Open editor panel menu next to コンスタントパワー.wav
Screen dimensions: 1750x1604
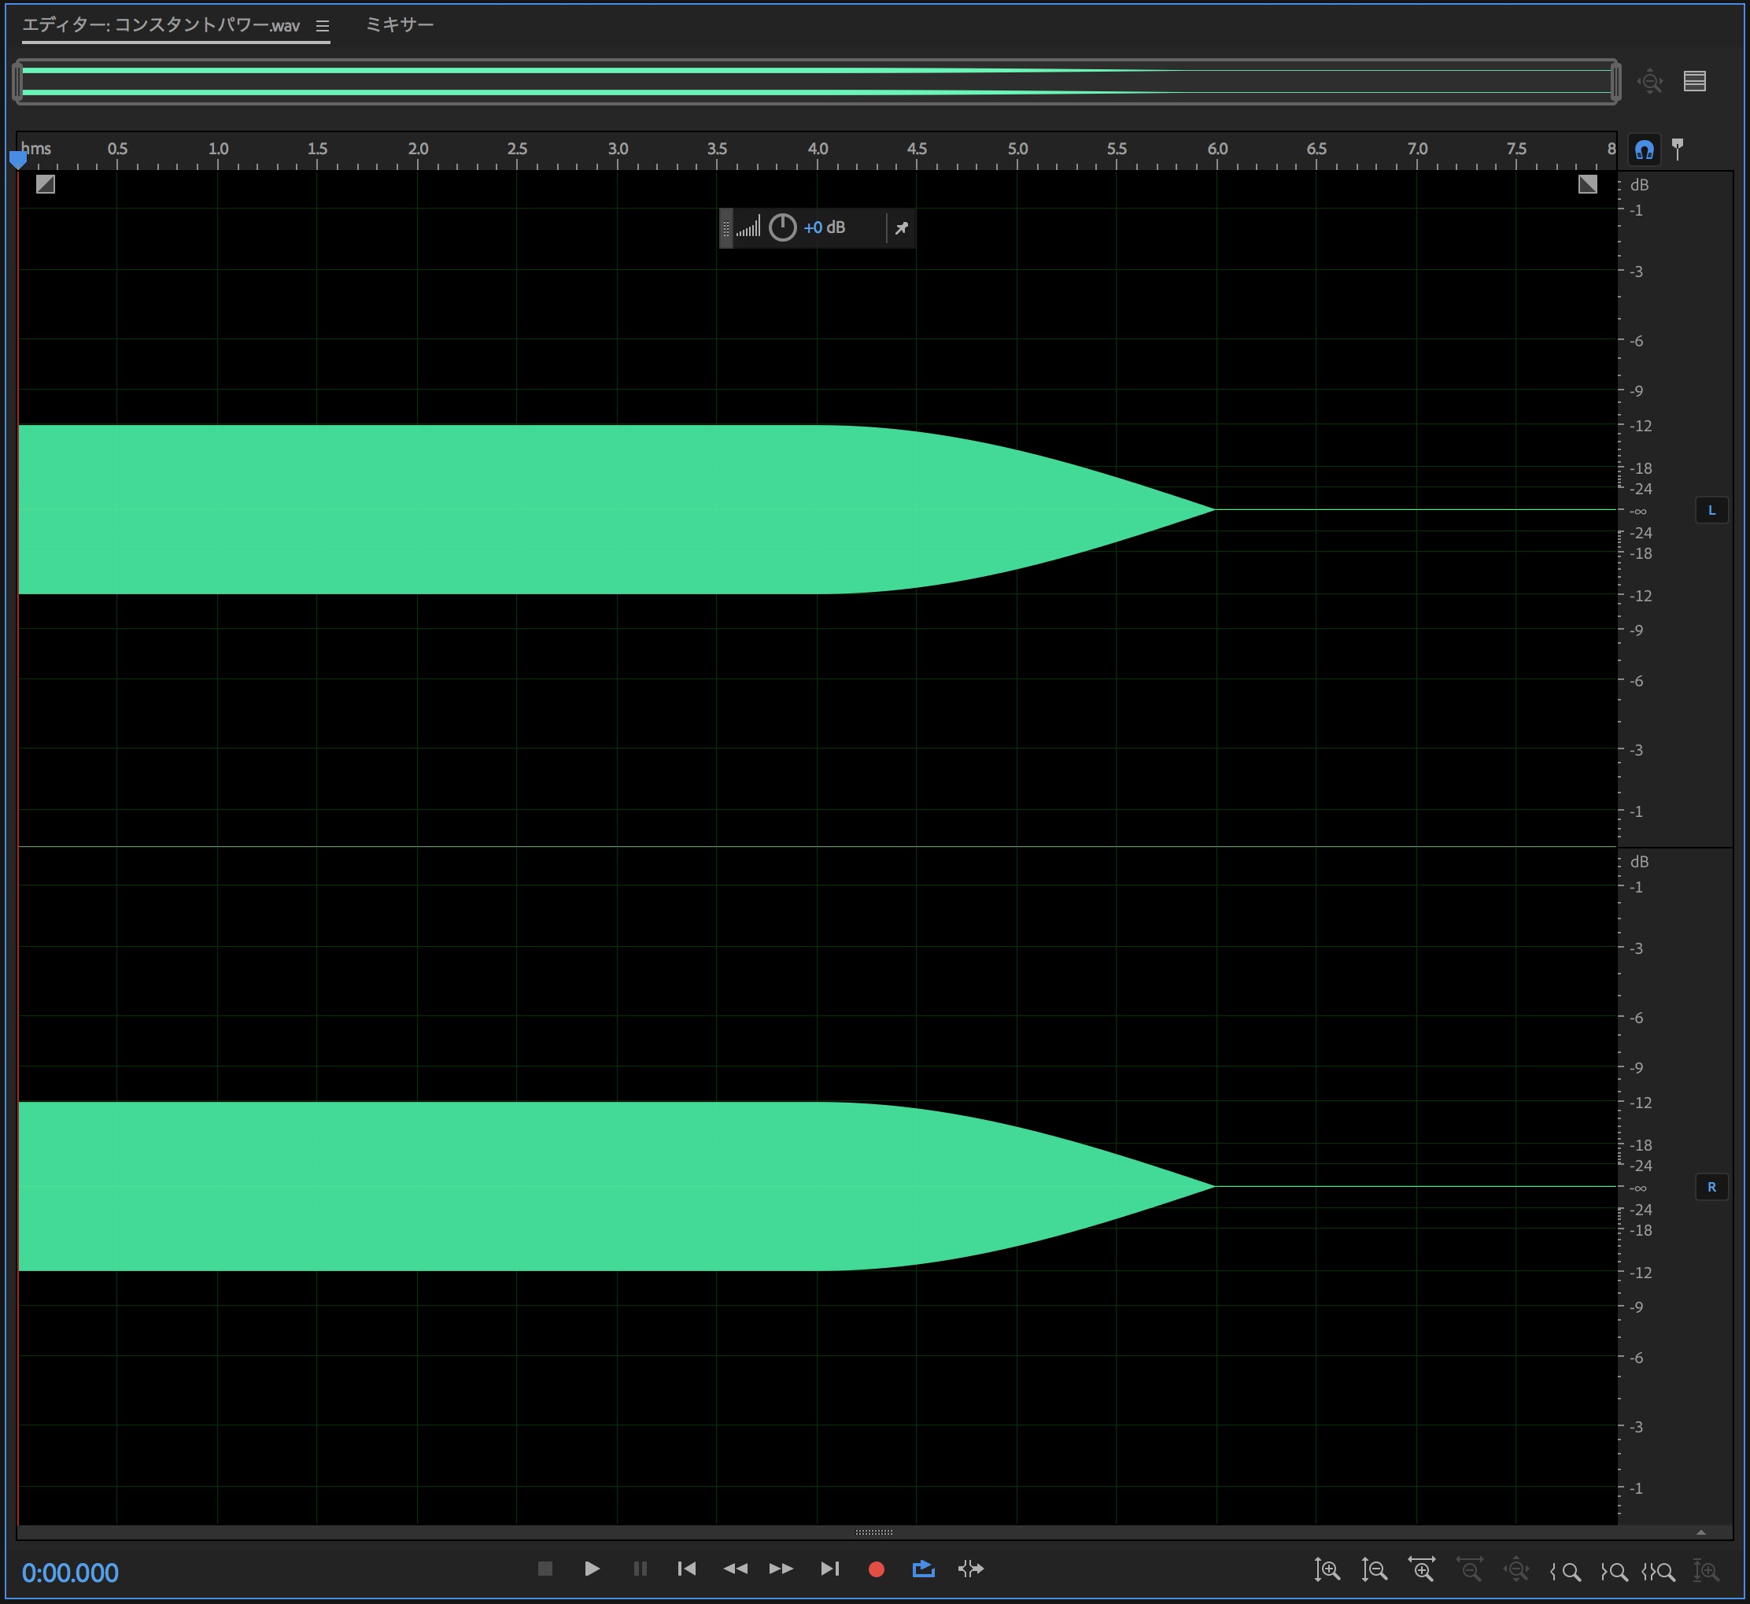pyautogui.click(x=322, y=26)
